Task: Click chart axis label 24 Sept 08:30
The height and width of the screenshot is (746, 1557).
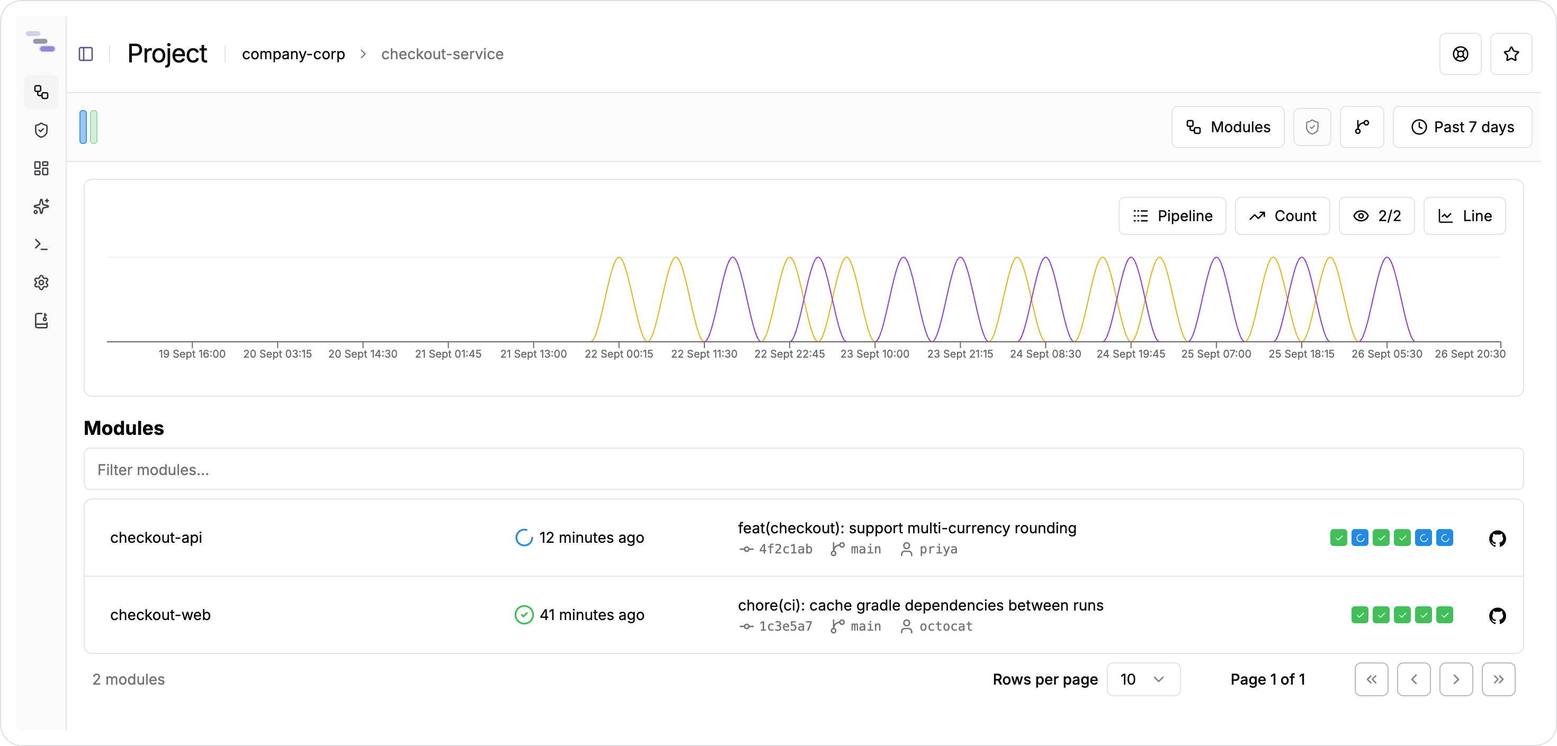Action: pyautogui.click(x=1045, y=354)
